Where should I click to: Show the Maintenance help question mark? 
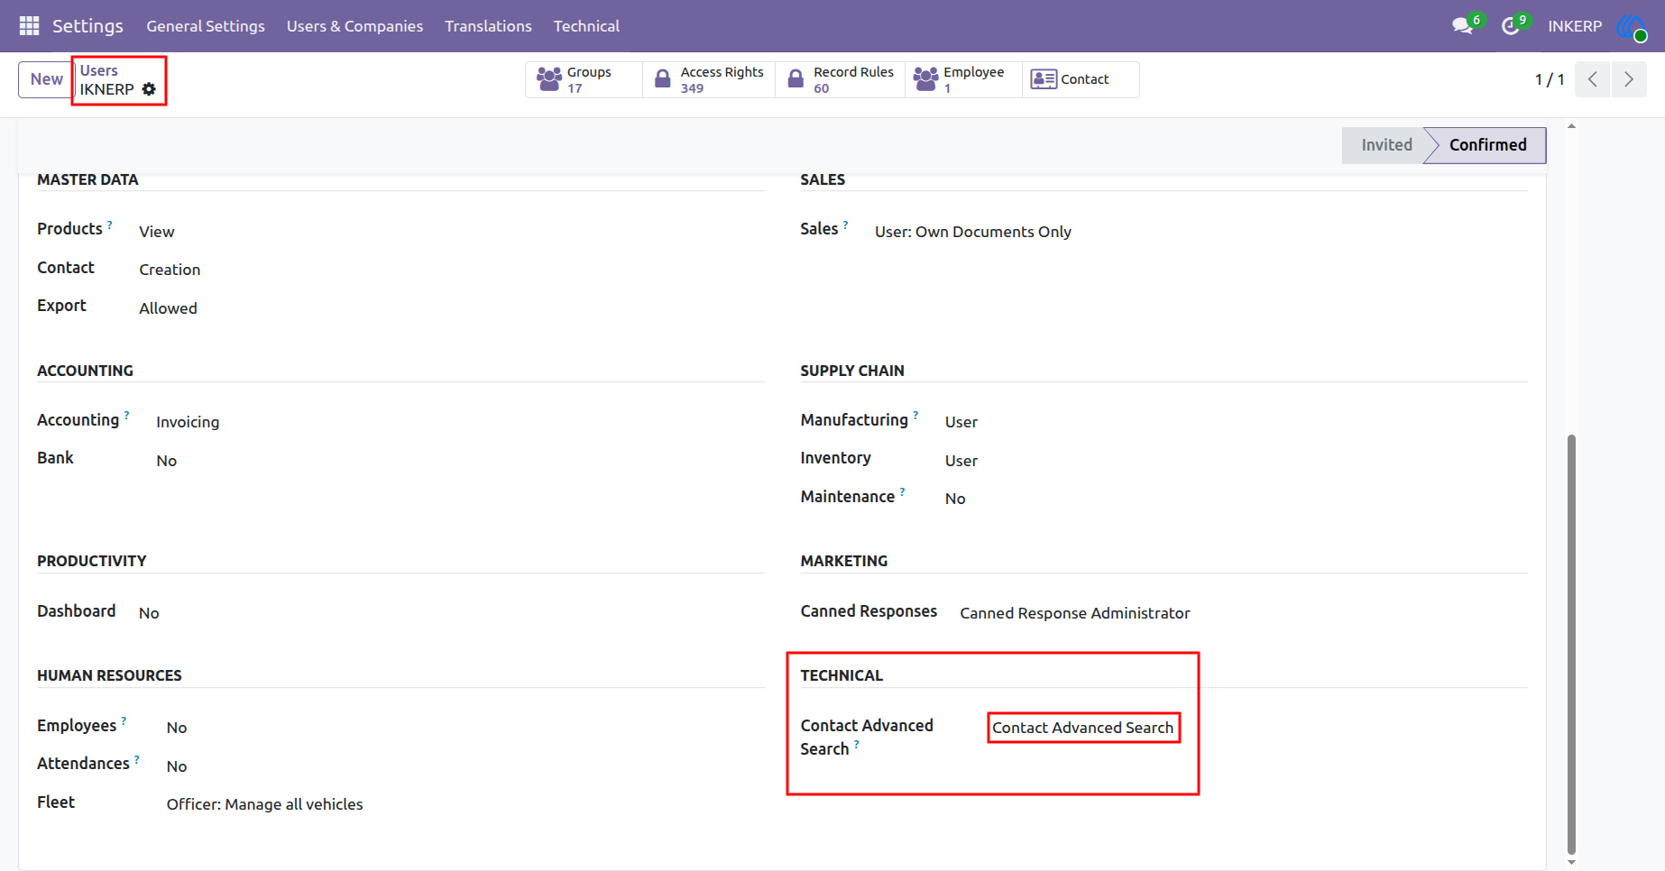[x=902, y=491]
